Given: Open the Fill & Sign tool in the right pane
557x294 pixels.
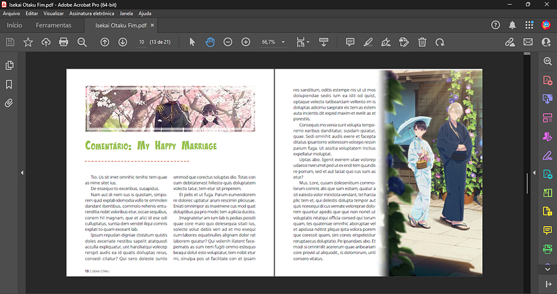Looking at the screenshot, I should click(547, 155).
